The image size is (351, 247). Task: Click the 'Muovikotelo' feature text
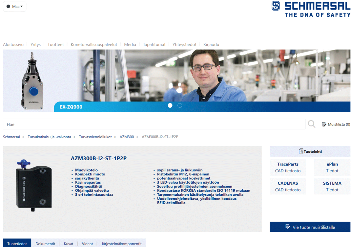pos(86,170)
